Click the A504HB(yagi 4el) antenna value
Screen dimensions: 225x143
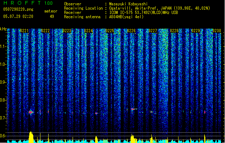(126, 17)
